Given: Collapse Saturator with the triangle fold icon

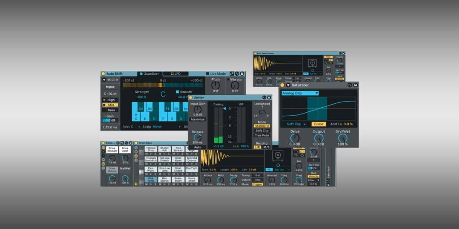Looking at the screenshot, I should [x=288, y=85].
